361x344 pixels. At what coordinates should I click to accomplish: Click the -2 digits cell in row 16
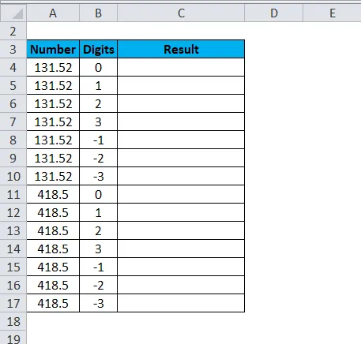coord(99,285)
